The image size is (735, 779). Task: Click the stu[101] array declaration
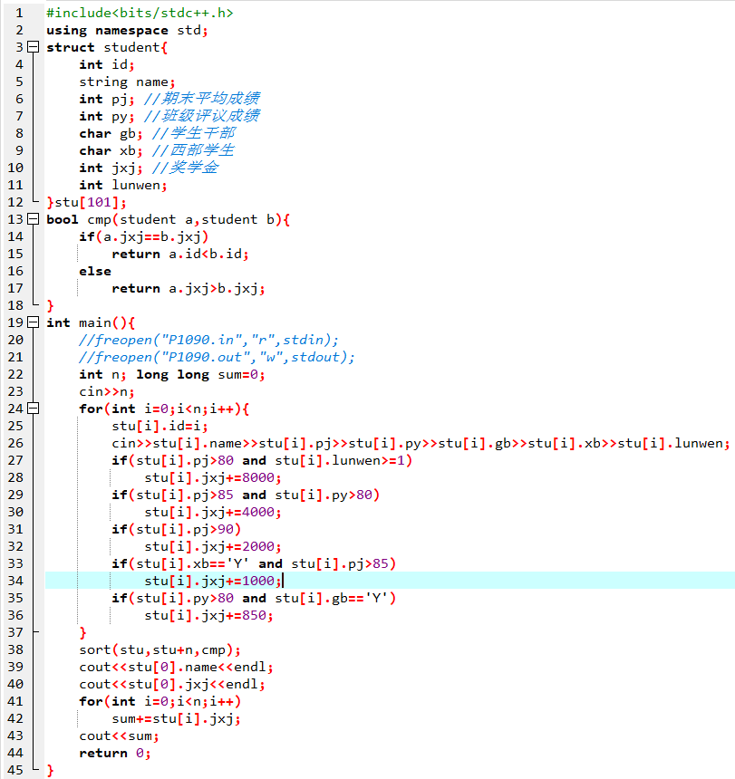click(91, 202)
